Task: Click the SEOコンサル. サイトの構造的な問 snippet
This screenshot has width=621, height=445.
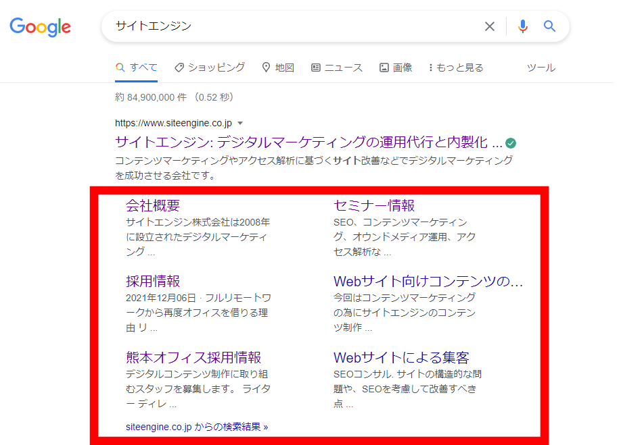Action: coord(407,389)
